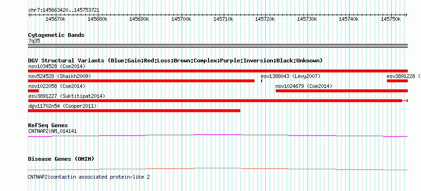The height and width of the screenshot is (191, 421).
Task: Click the red bar of nsv1024679
Action: (x=342, y=91)
